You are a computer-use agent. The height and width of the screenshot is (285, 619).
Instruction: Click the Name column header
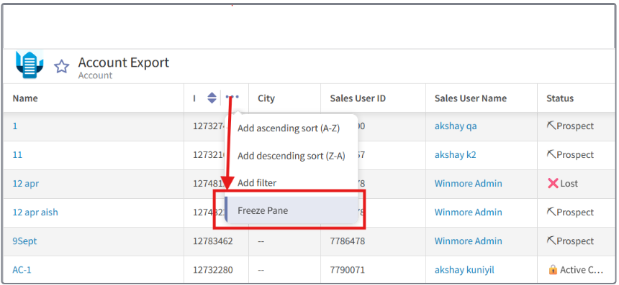click(25, 98)
